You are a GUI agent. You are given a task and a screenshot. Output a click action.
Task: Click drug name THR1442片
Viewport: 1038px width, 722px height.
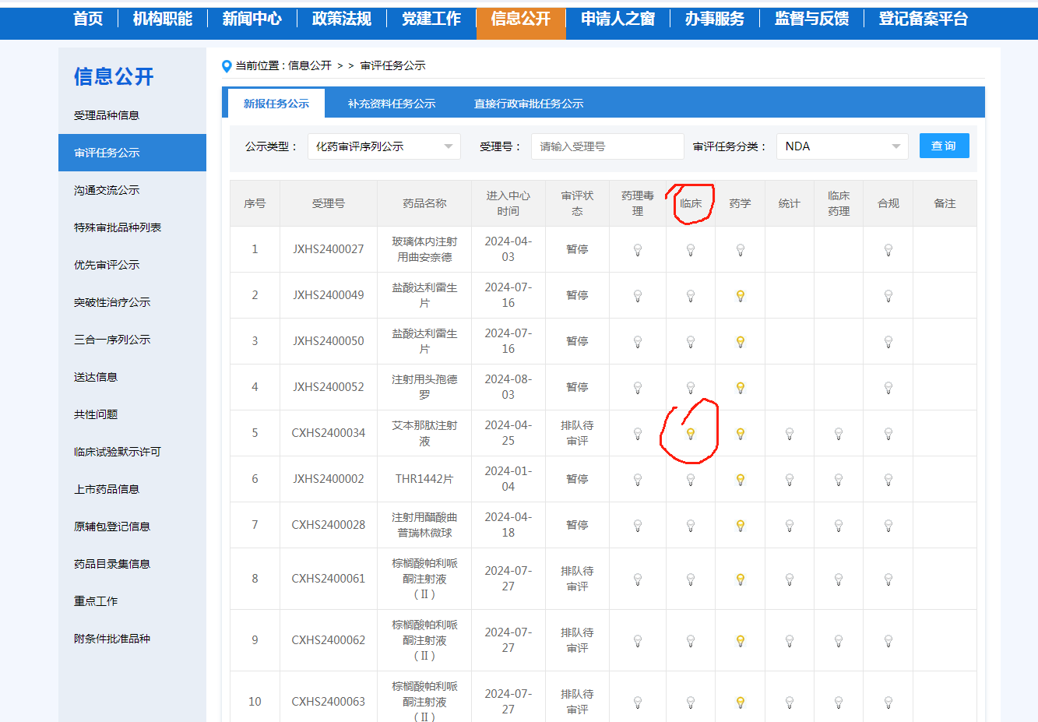(424, 479)
